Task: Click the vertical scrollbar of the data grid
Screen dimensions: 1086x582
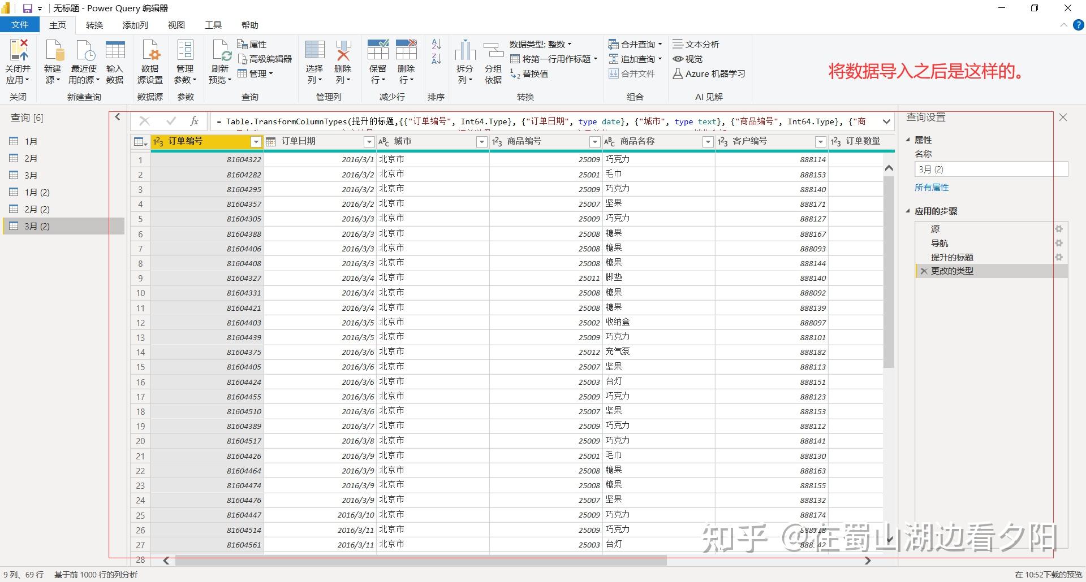Action: pos(889,271)
